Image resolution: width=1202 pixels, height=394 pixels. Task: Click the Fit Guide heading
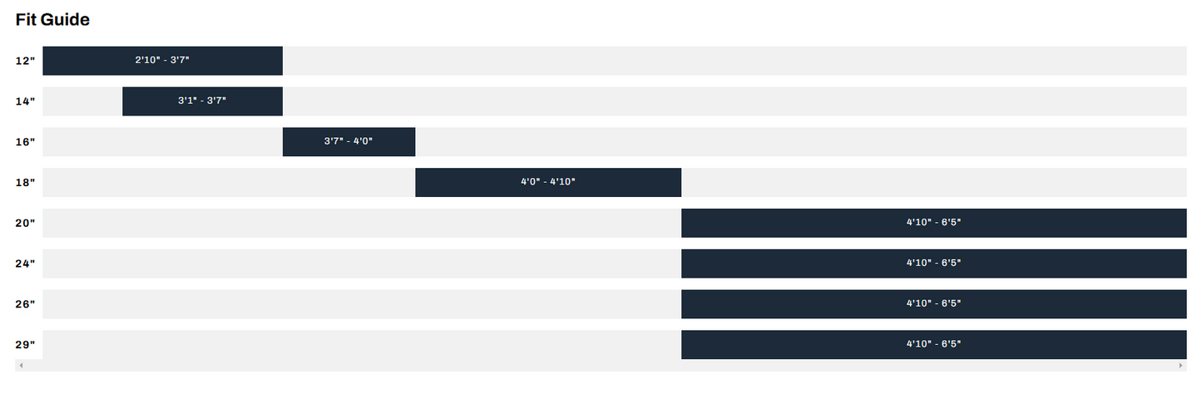[x=52, y=20]
